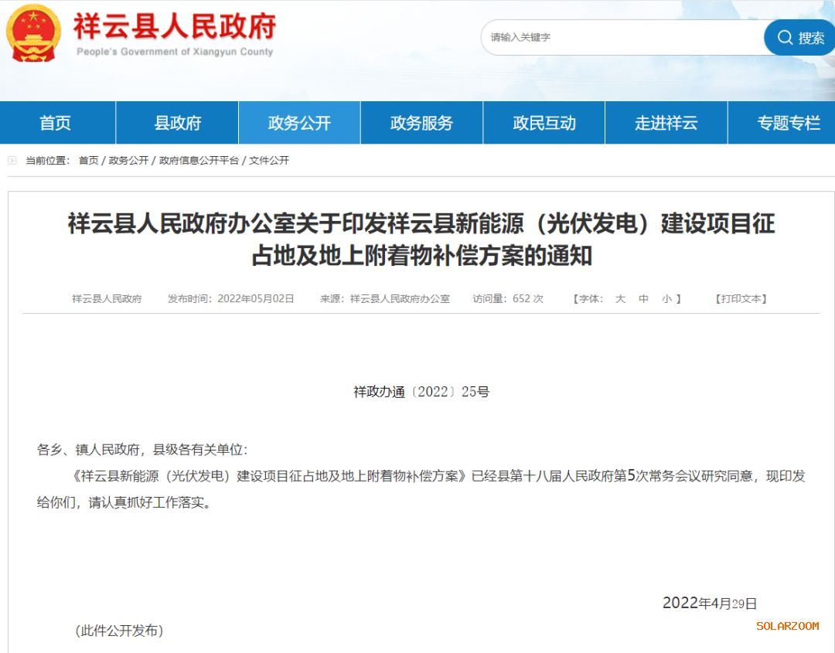
Task: Select the 政务公开 navigation tab
Action: [299, 123]
